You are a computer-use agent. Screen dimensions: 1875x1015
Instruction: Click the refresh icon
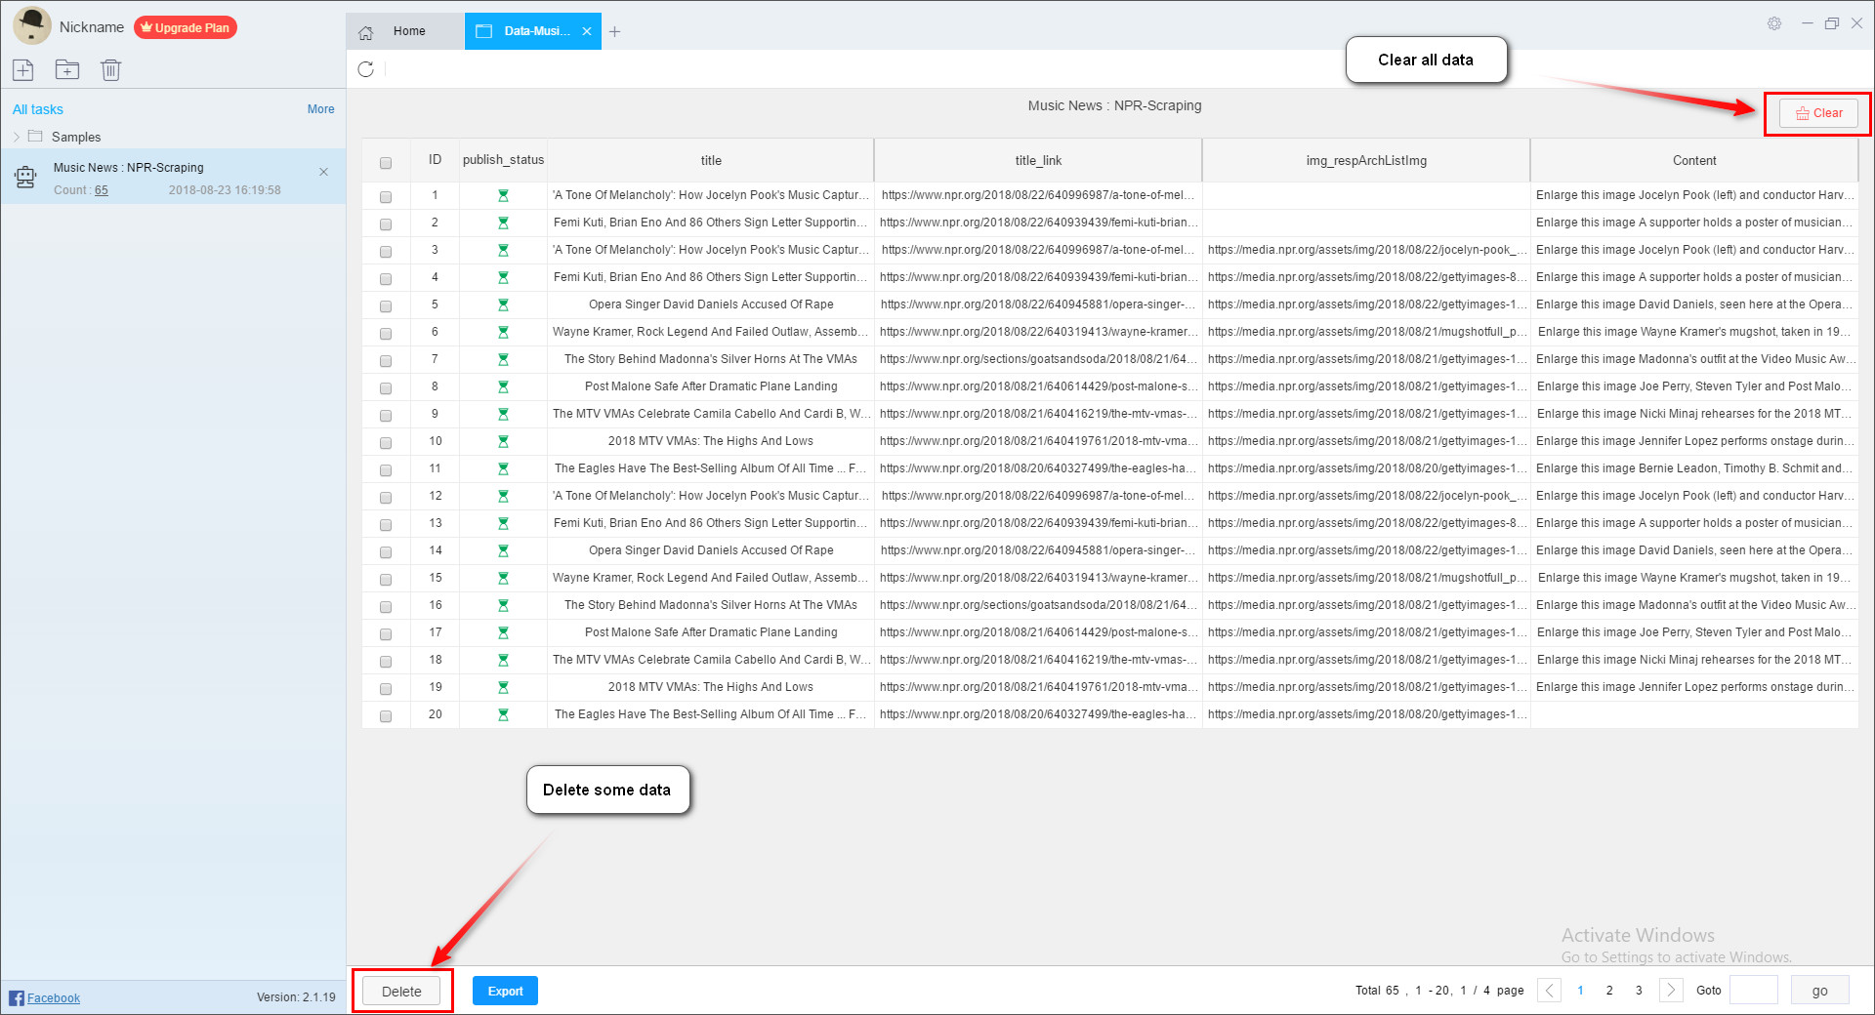[x=366, y=69]
